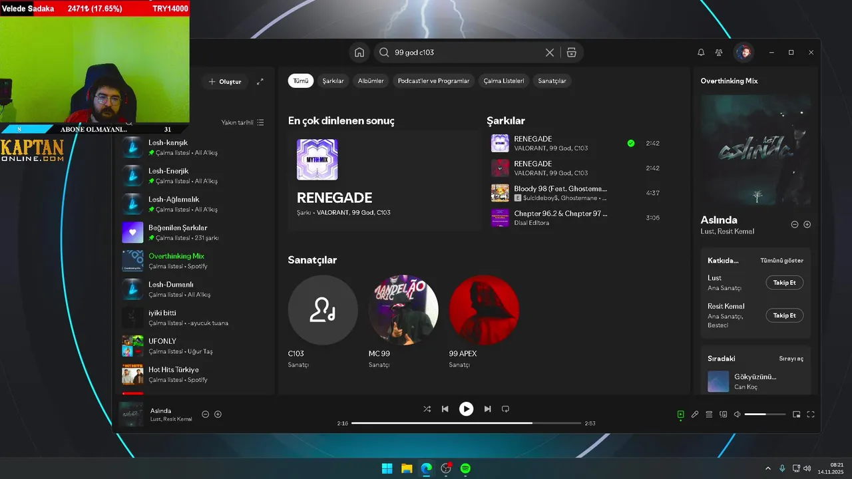Skip to next track
Image resolution: width=852 pixels, height=479 pixels.
tap(487, 409)
